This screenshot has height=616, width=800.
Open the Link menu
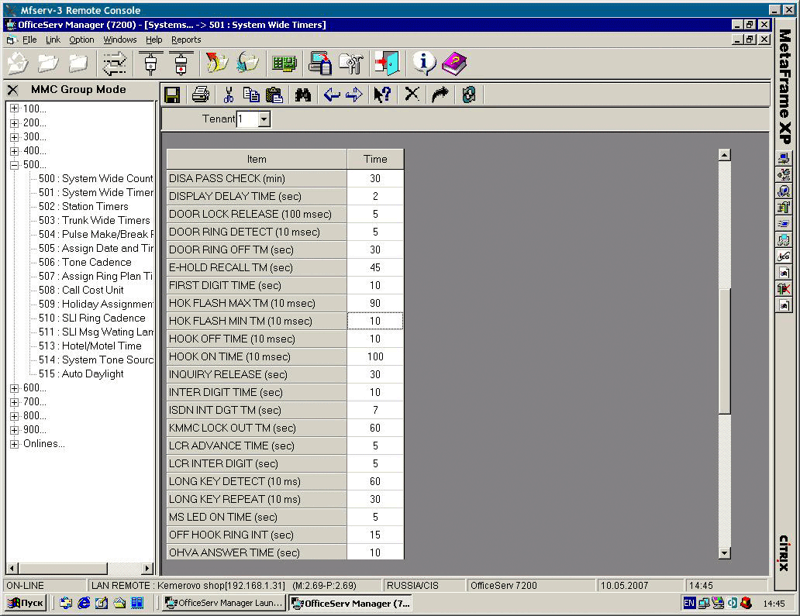click(53, 40)
